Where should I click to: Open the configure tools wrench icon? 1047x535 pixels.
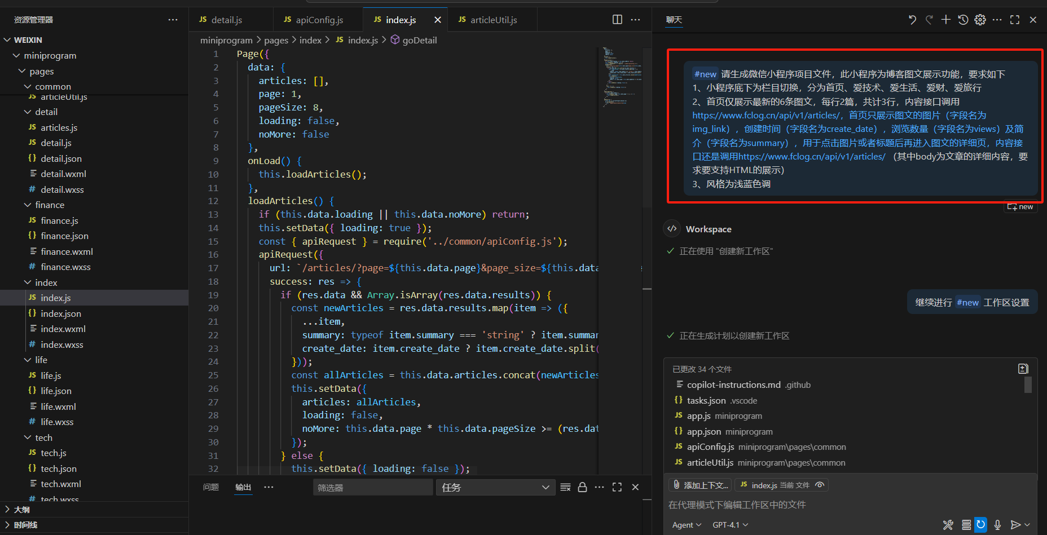click(948, 525)
